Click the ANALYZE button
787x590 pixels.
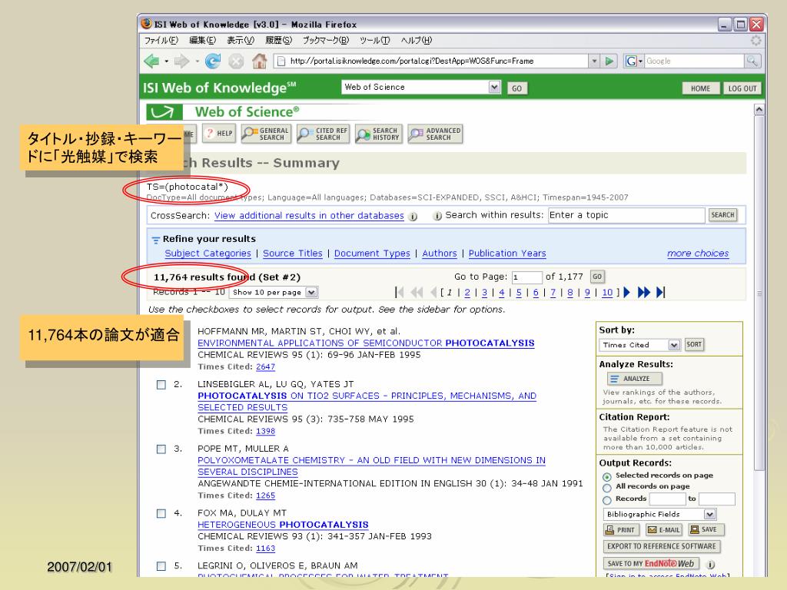click(x=634, y=379)
